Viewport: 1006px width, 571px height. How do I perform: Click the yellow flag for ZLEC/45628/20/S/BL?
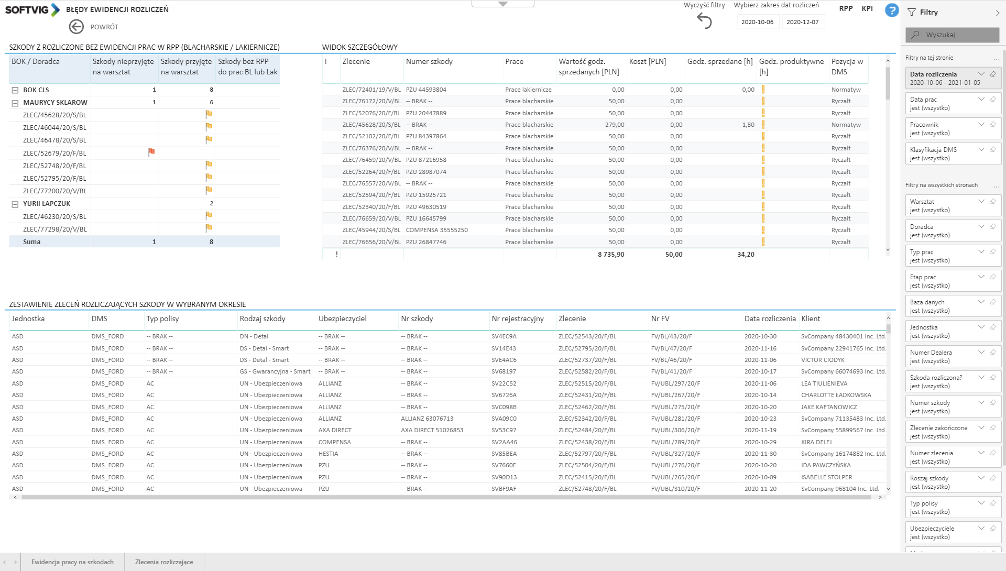(x=209, y=114)
